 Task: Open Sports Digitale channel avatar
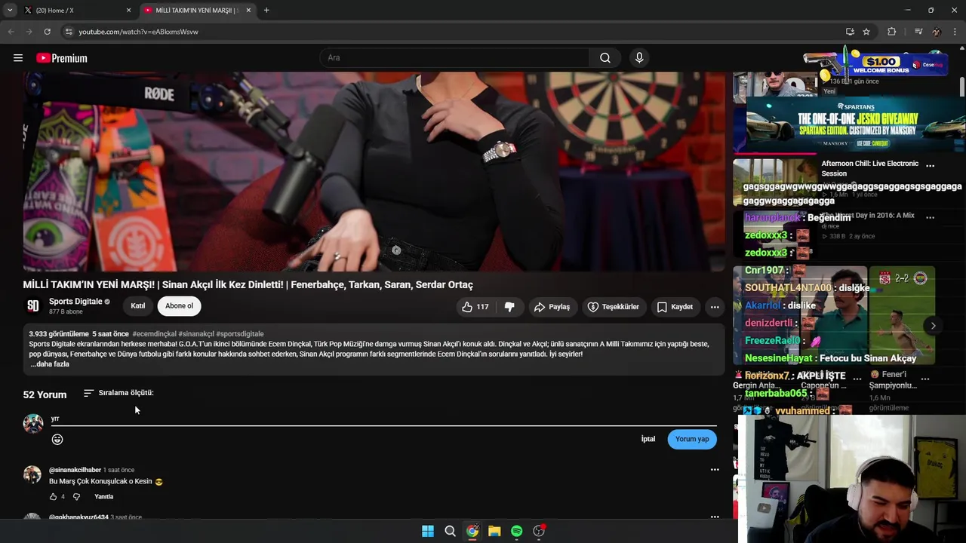click(x=33, y=306)
